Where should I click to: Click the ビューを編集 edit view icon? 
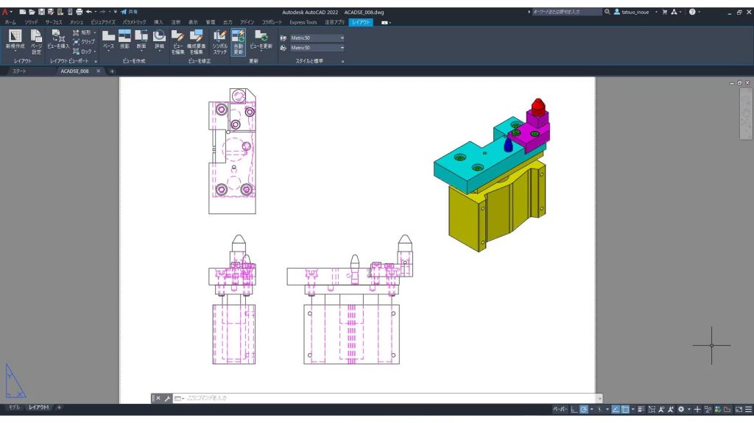pos(177,42)
